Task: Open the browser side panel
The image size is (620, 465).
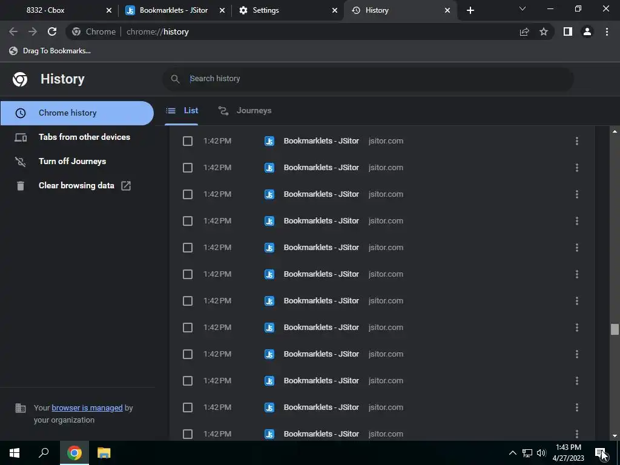Action: [568, 31]
